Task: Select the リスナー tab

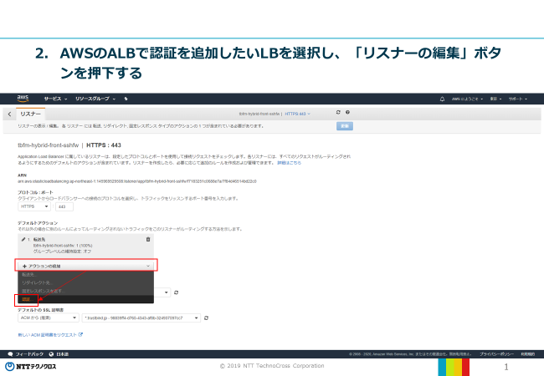Action: (30, 114)
